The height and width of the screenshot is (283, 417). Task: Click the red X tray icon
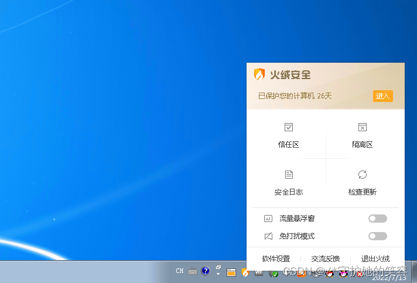tap(359, 274)
